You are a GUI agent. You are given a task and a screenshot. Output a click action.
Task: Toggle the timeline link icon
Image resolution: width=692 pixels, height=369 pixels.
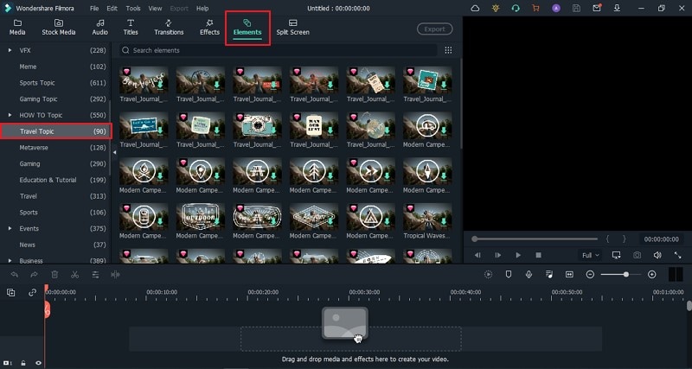coord(32,292)
